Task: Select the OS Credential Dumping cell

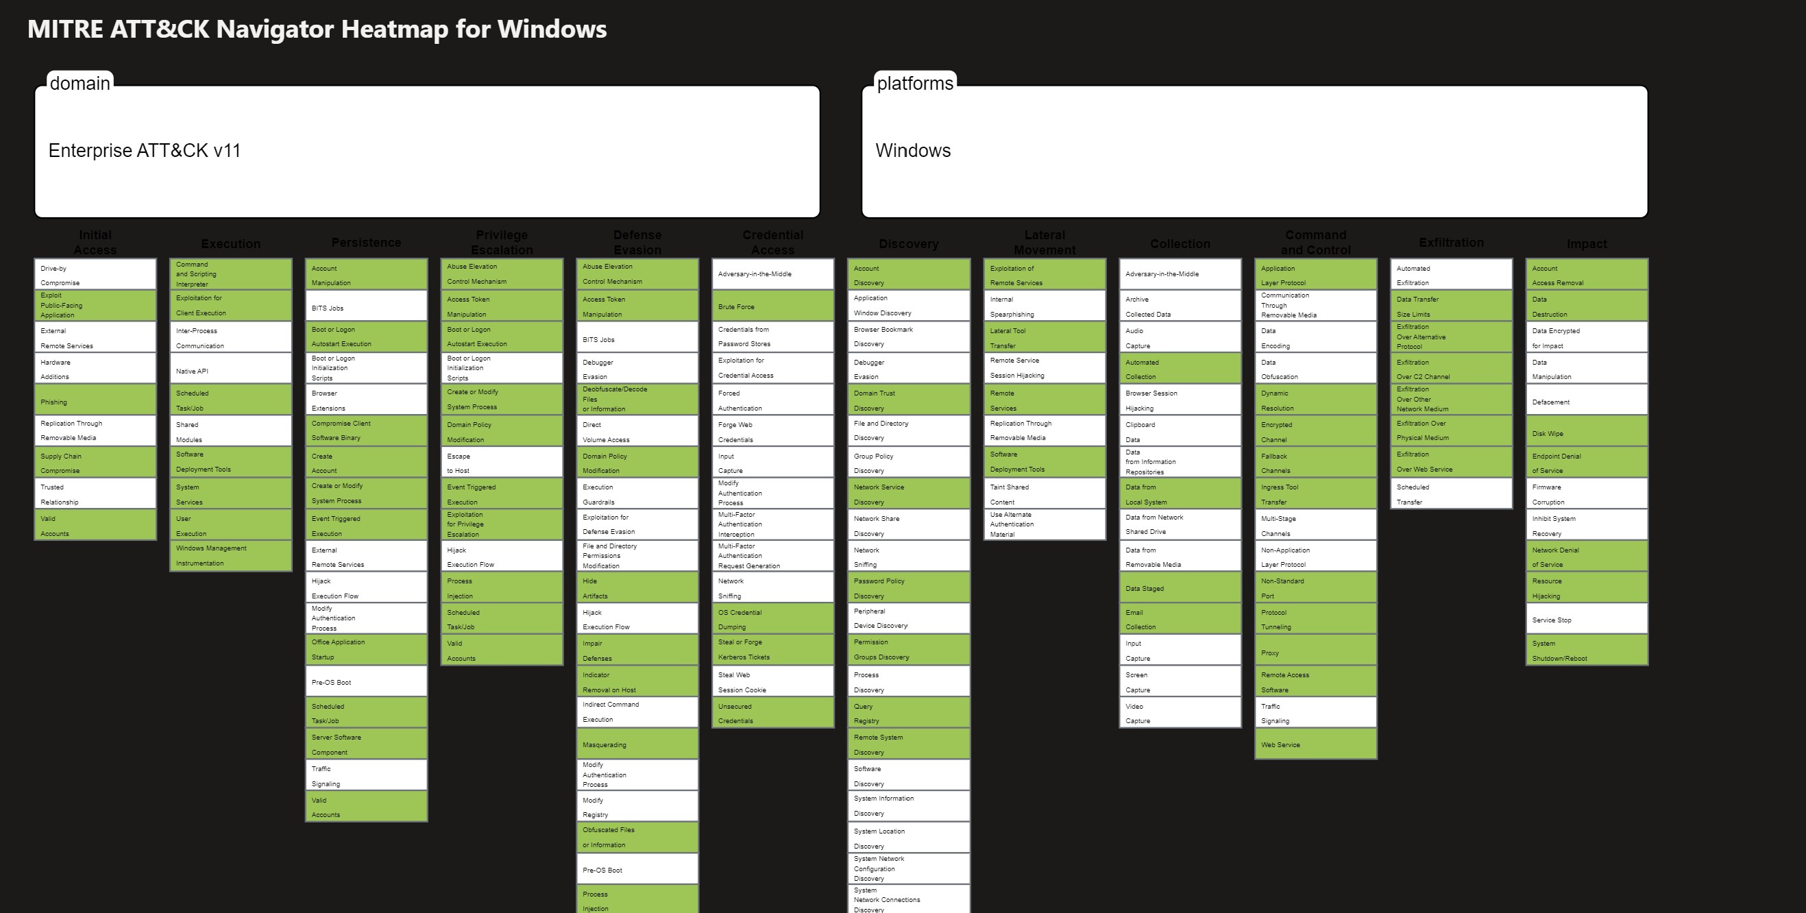Action: (773, 619)
